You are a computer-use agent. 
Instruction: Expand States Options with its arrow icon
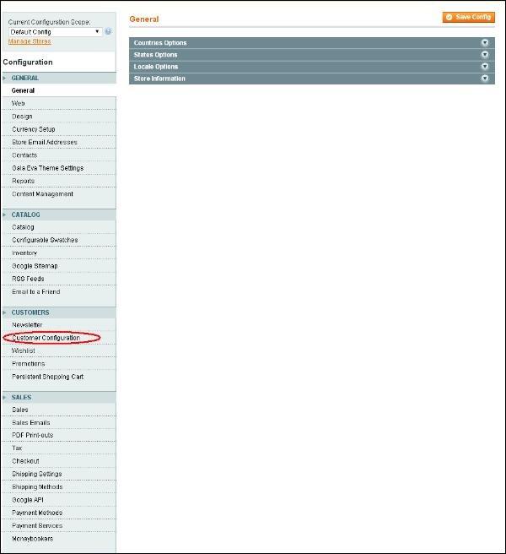pyautogui.click(x=485, y=54)
